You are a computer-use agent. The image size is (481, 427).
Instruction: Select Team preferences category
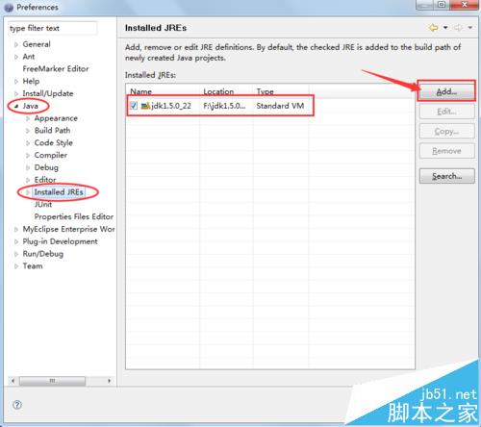click(33, 266)
